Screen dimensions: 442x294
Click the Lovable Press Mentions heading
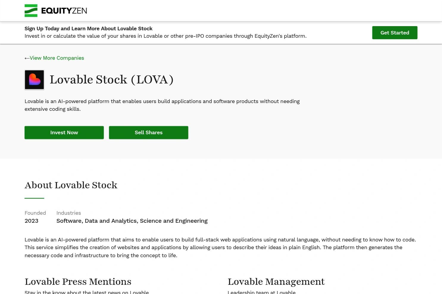(78, 282)
